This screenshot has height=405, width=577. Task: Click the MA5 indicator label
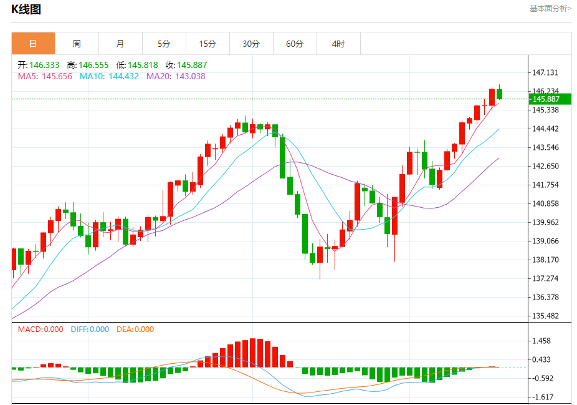coord(45,76)
